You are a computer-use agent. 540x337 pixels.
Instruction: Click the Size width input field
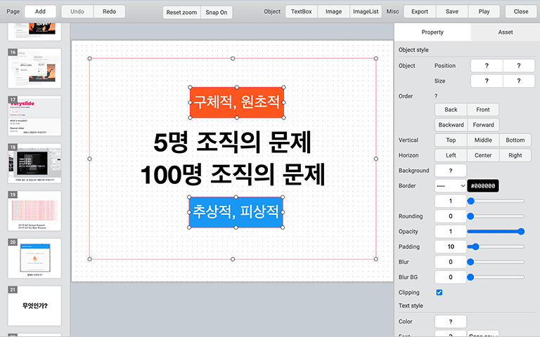[x=487, y=81]
